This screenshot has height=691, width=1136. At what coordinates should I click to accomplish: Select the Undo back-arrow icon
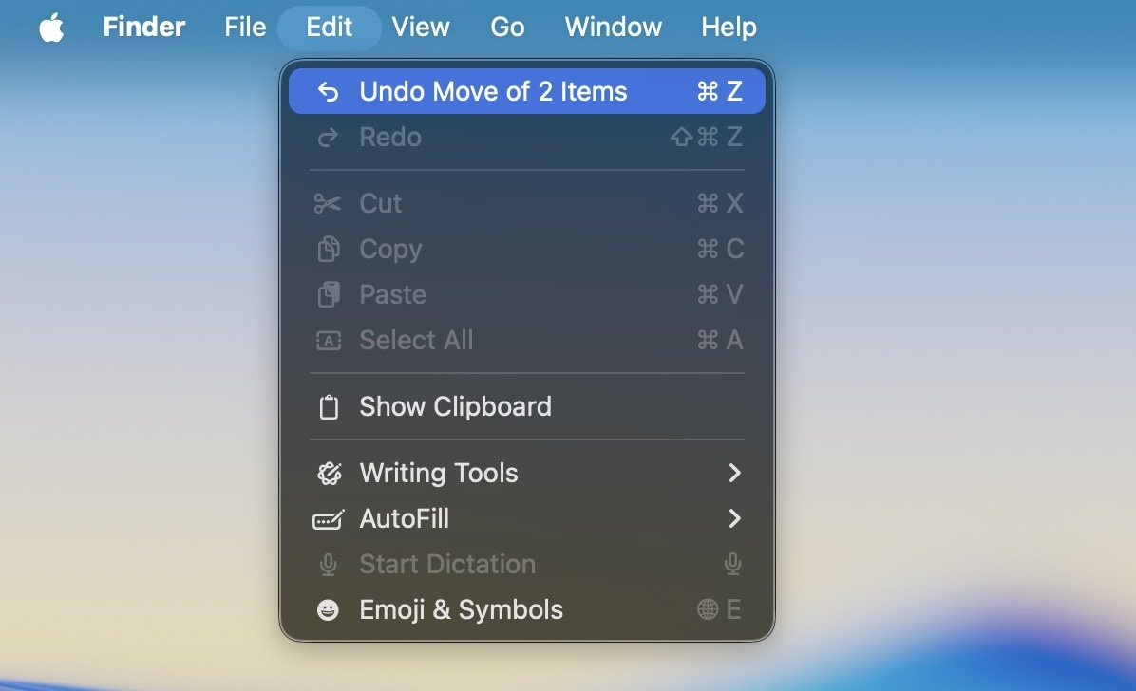pyautogui.click(x=328, y=91)
